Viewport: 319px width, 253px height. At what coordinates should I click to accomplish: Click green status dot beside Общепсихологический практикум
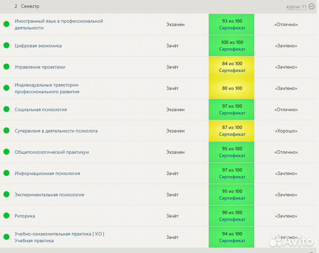tap(7, 152)
